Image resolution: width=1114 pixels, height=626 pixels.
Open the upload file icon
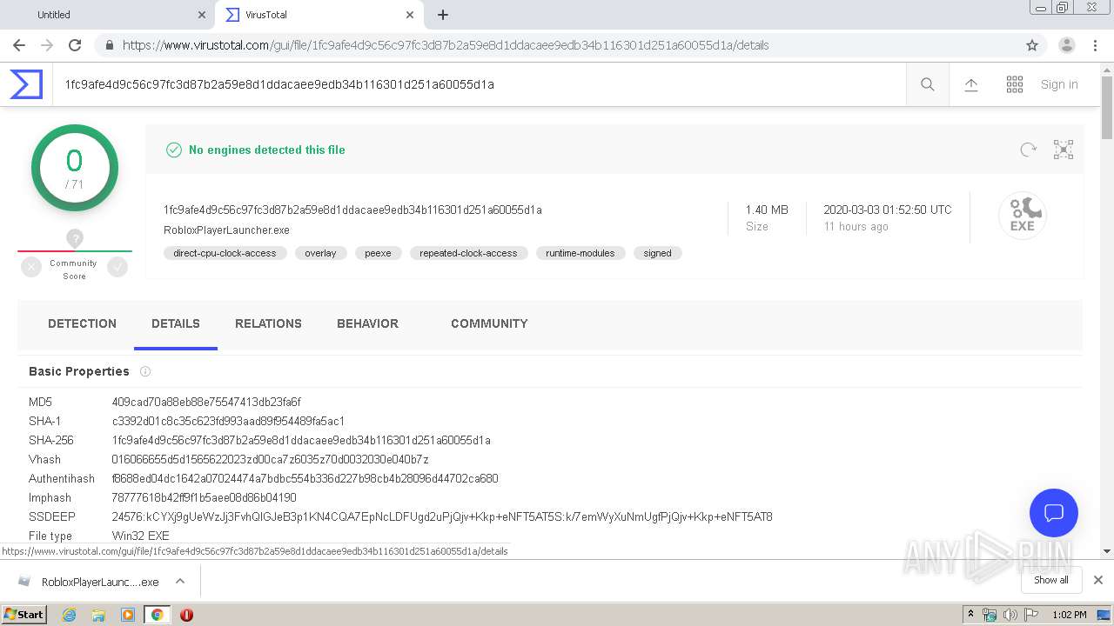[971, 84]
